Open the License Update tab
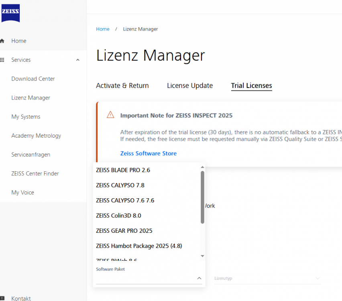This screenshot has height=301, width=342. pos(190,85)
